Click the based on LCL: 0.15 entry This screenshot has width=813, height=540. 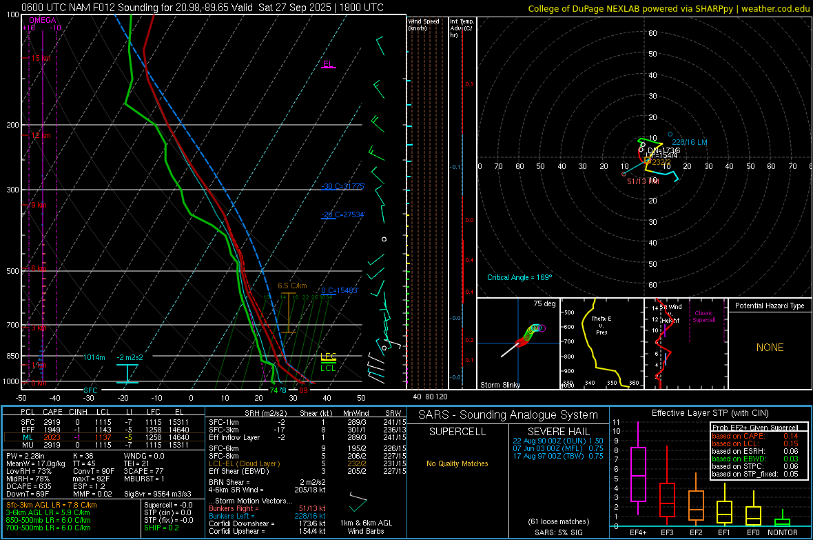(755, 443)
